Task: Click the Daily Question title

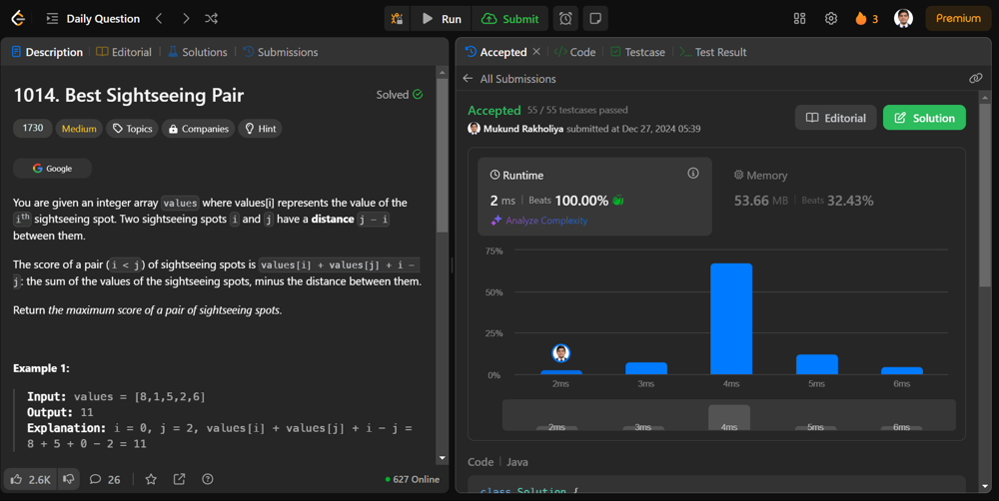Action: [103, 18]
